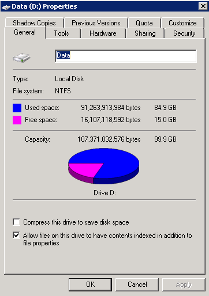Go to the Customize tab
Image resolution: width=209 pixels, height=296 pixels.
pos(182,23)
